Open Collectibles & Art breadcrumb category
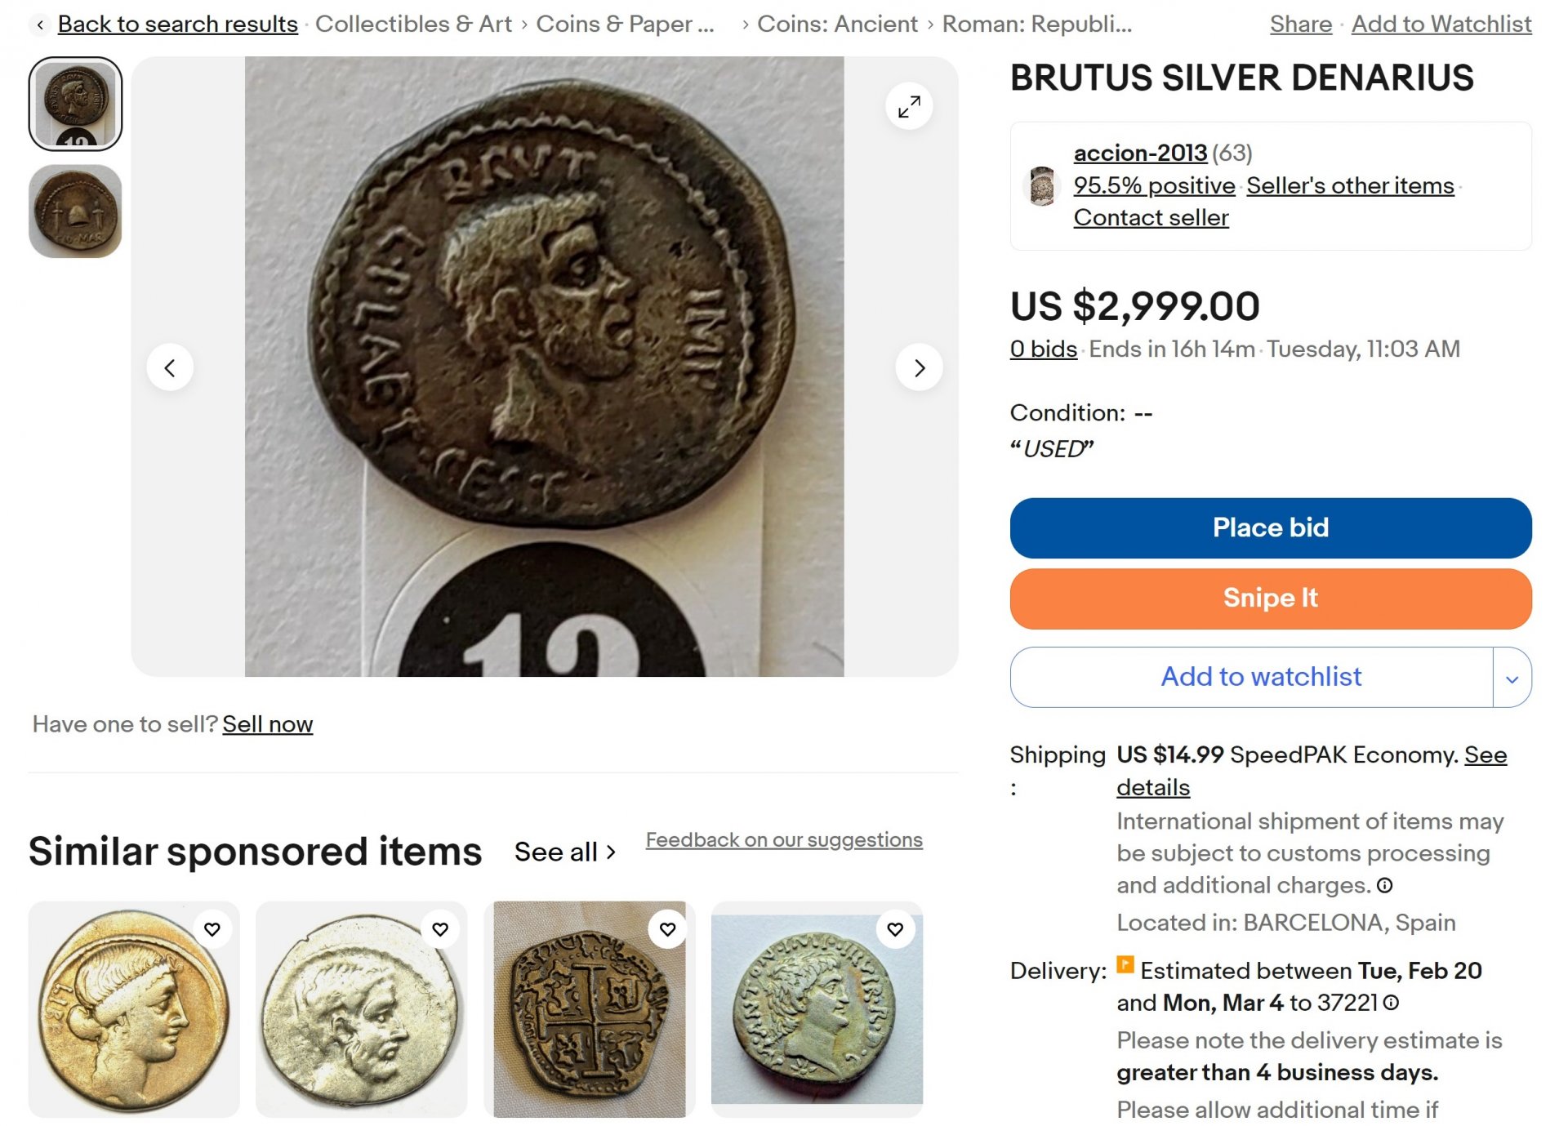Image resolution: width=1568 pixels, height=1126 pixels. tap(413, 24)
